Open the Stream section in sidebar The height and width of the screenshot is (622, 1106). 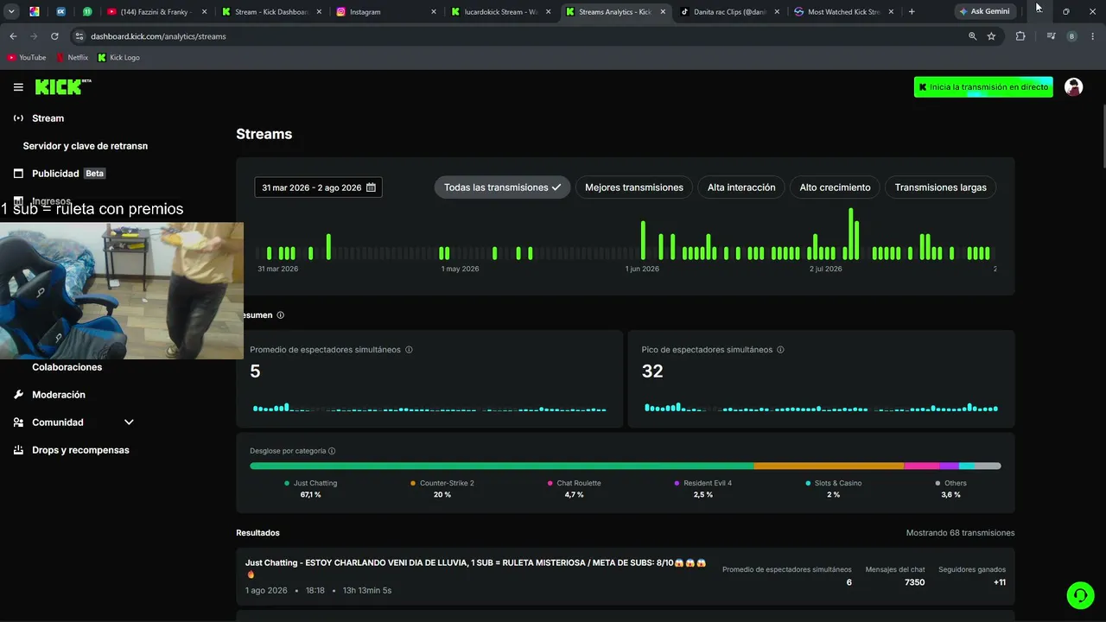click(x=48, y=118)
